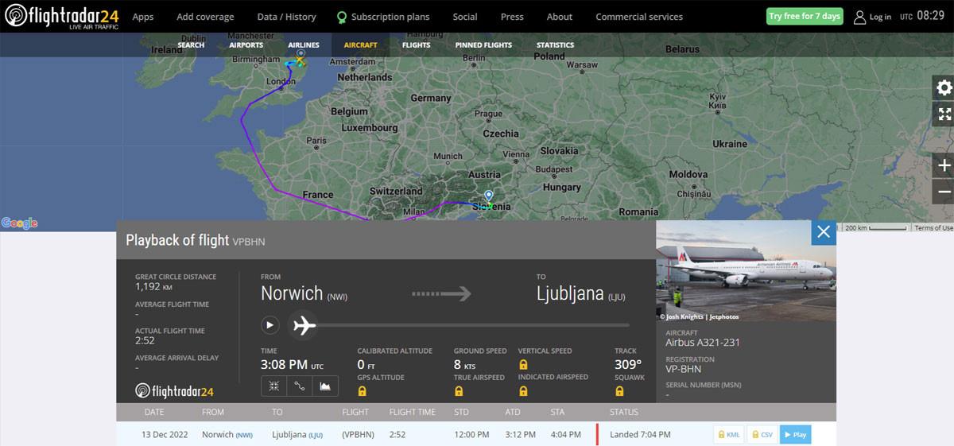
Task: Open Commercial services menu
Action: tap(639, 17)
